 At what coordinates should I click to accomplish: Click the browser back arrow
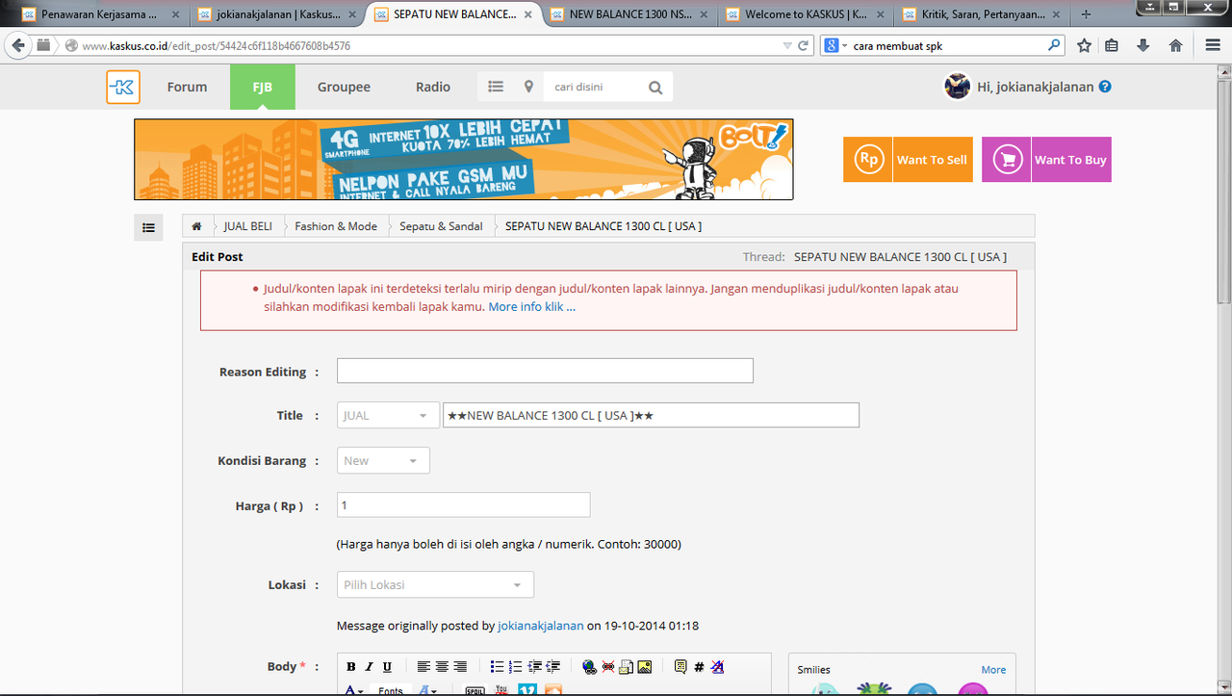[x=18, y=45]
